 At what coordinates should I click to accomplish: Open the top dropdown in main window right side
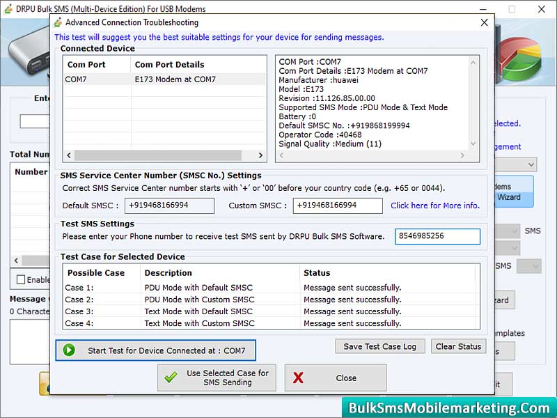[x=516, y=164]
